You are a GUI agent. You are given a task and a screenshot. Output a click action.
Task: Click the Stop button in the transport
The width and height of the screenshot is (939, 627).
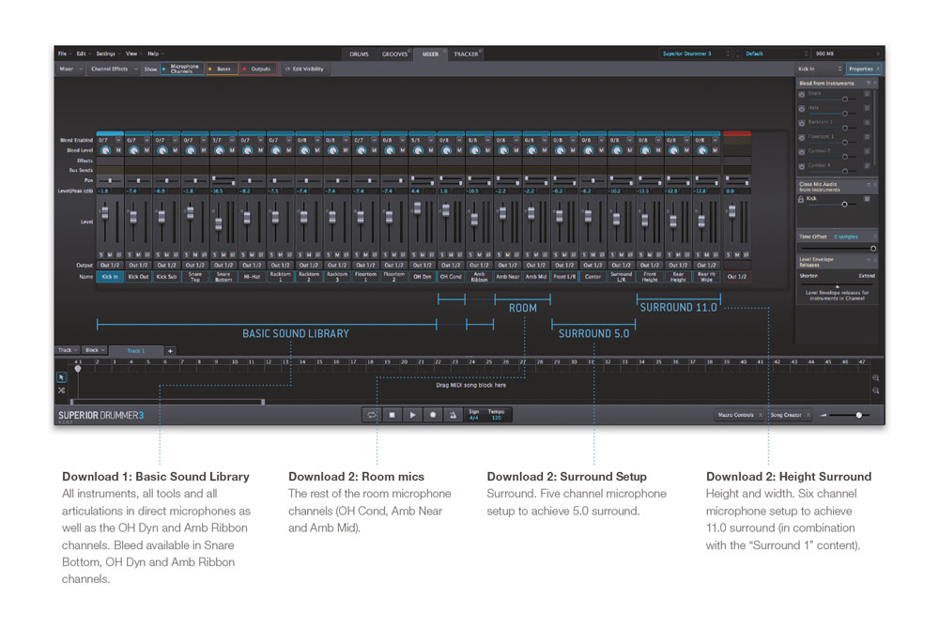pyautogui.click(x=393, y=414)
